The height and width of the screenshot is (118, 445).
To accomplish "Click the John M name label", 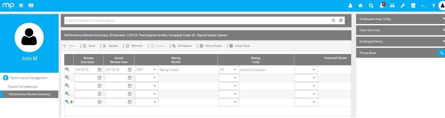I will pyautogui.click(x=29, y=58).
